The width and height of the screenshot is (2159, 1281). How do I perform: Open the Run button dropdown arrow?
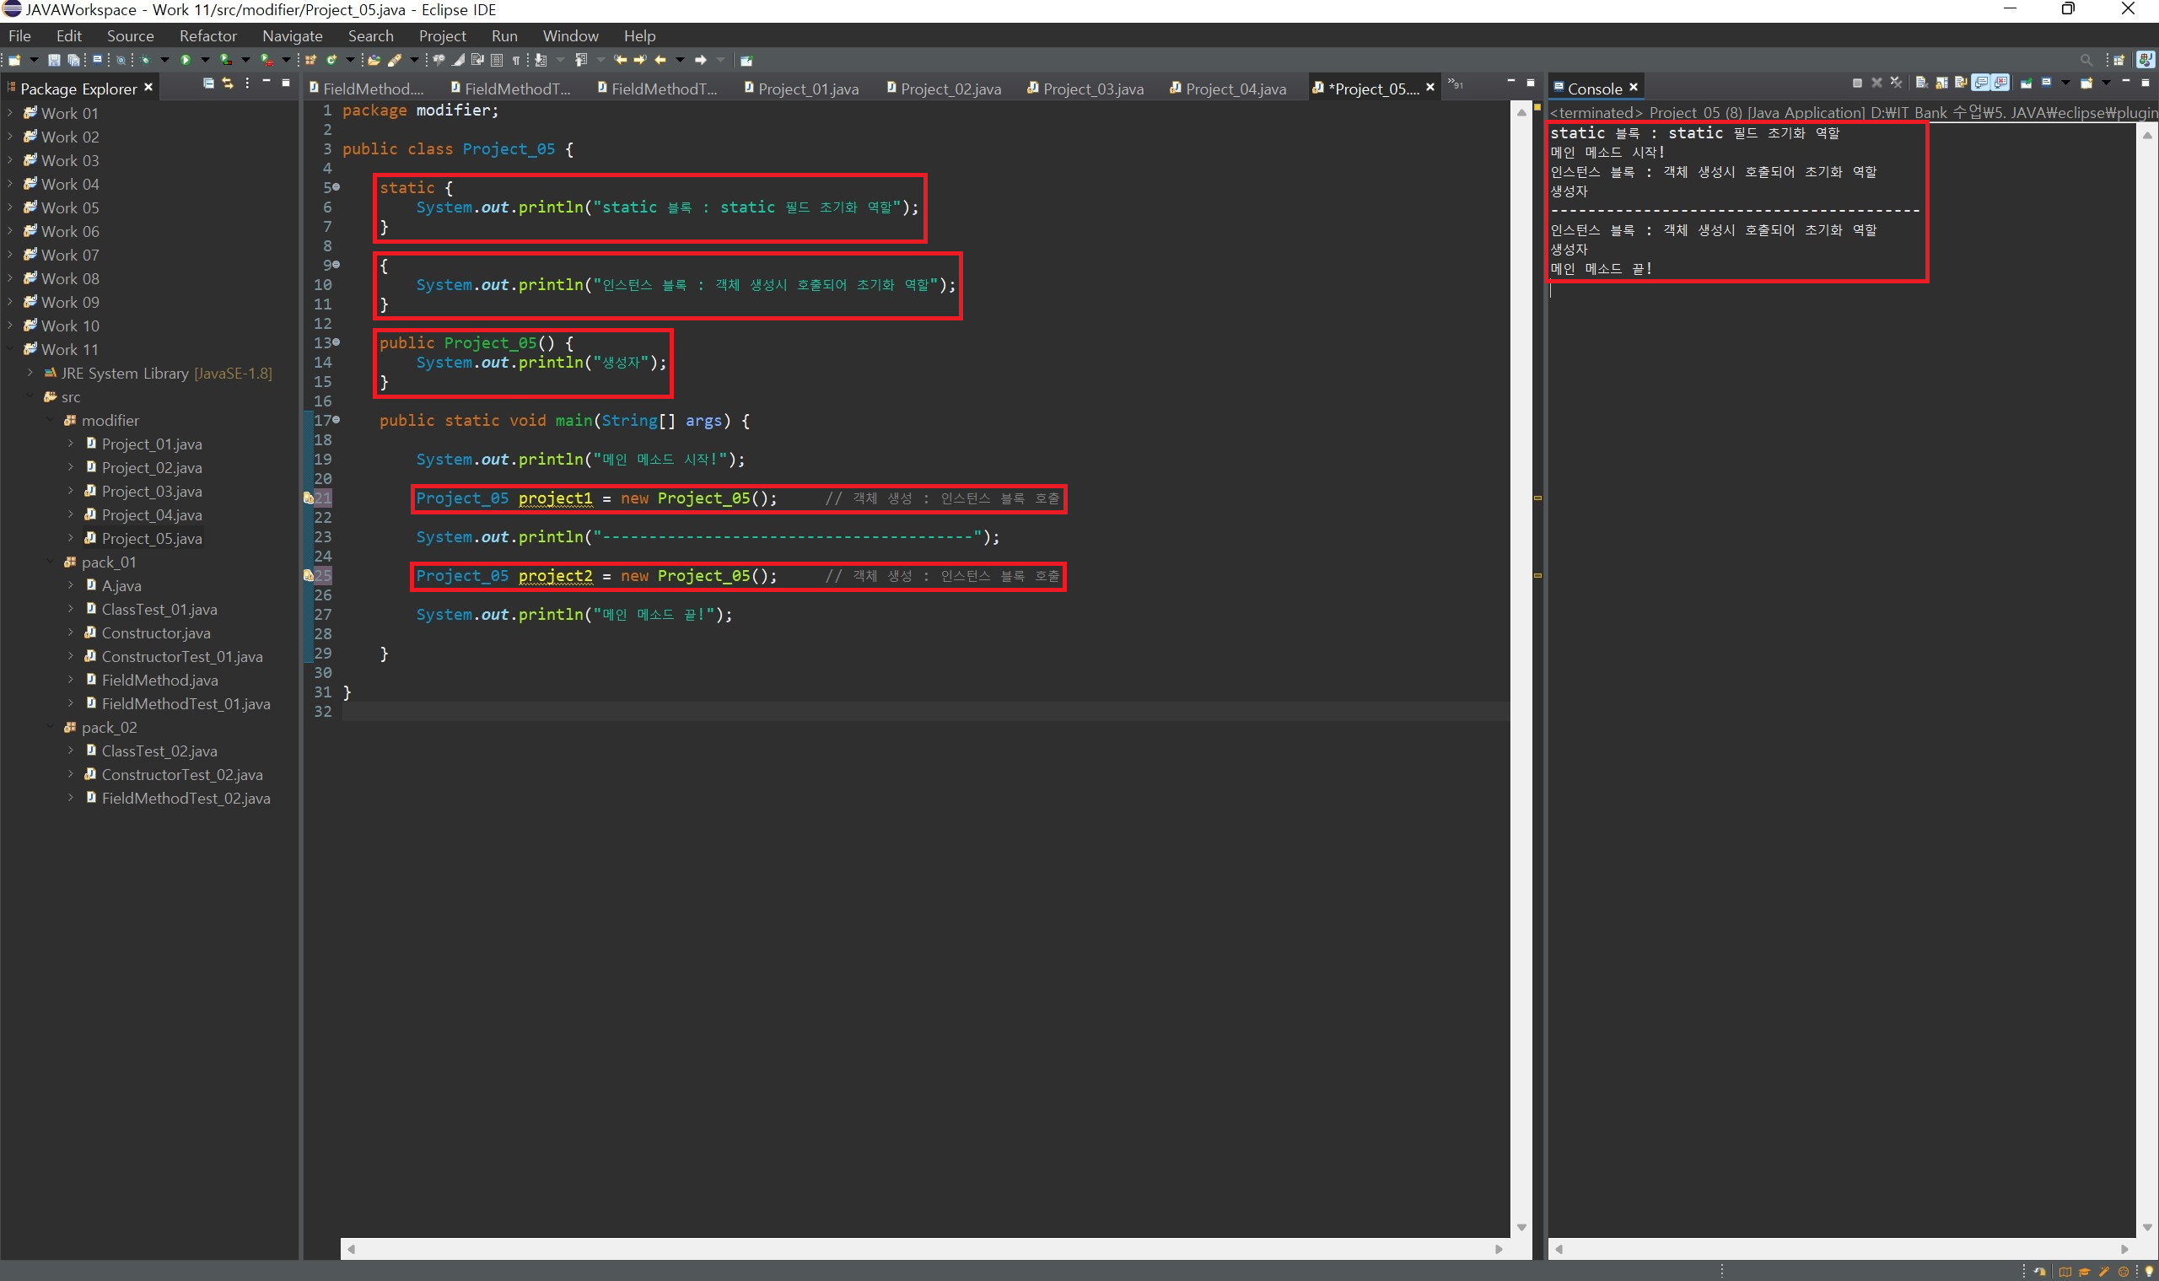tap(206, 61)
